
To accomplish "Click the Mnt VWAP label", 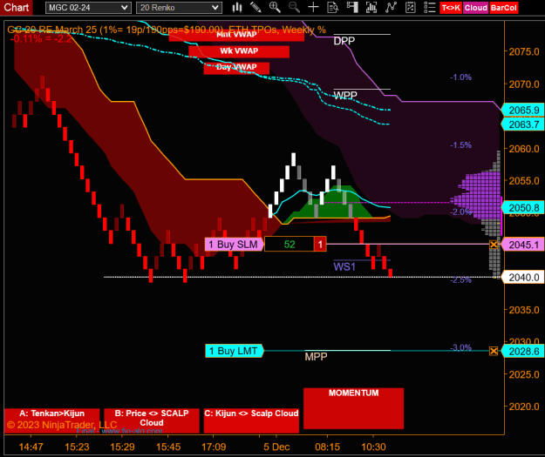I will 236,35.
